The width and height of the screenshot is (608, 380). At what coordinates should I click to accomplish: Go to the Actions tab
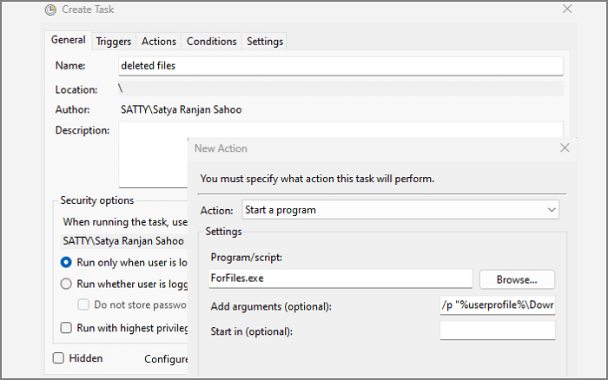[159, 42]
